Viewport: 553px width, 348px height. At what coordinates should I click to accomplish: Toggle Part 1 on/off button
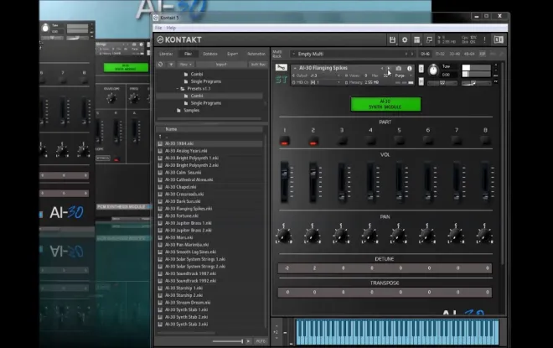(x=284, y=141)
